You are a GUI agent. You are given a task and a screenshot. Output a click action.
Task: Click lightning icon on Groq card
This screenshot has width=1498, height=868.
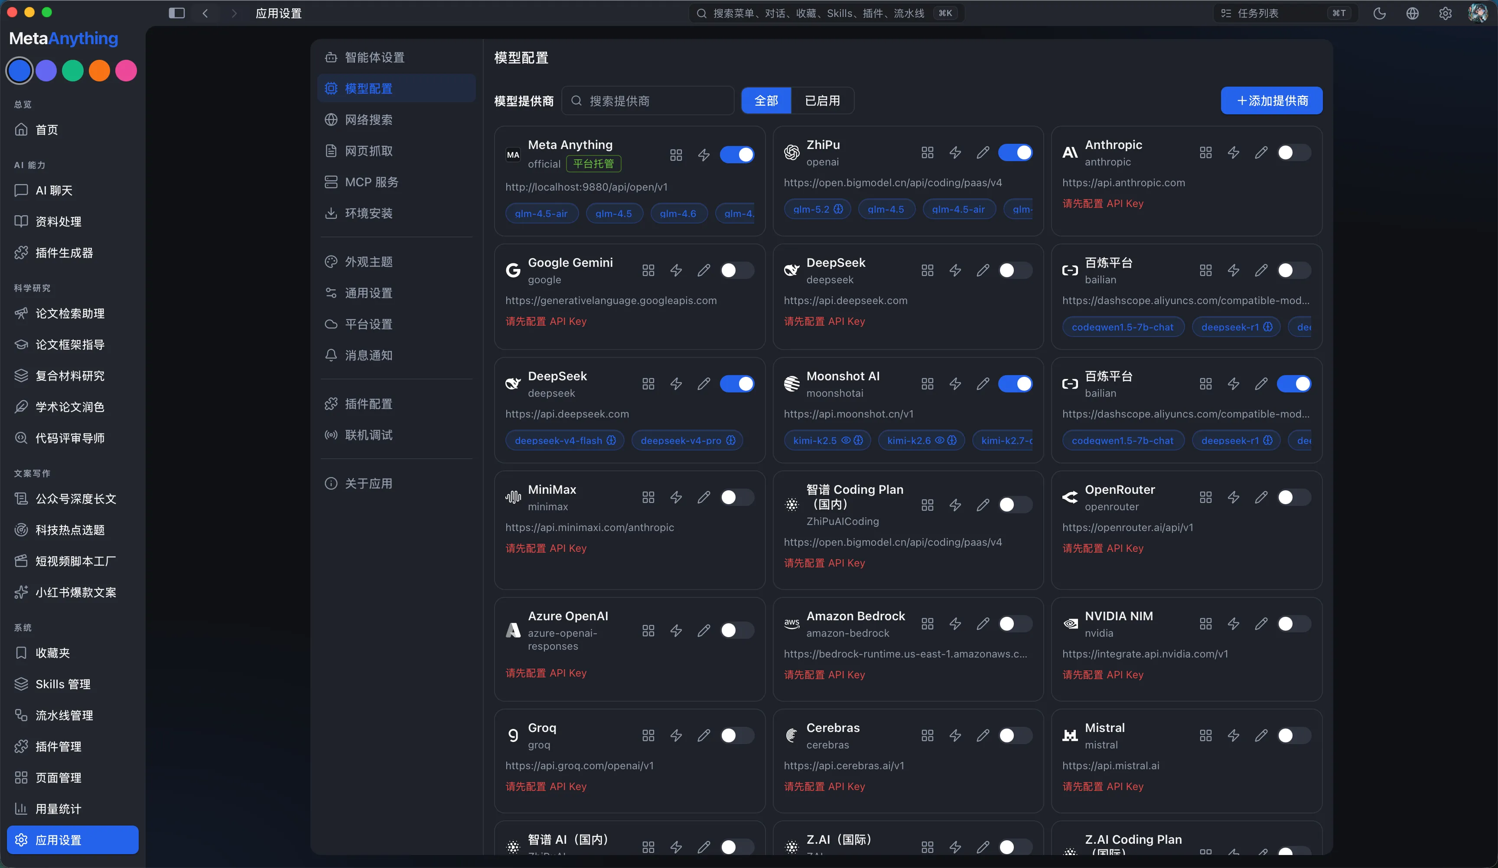[x=676, y=735]
